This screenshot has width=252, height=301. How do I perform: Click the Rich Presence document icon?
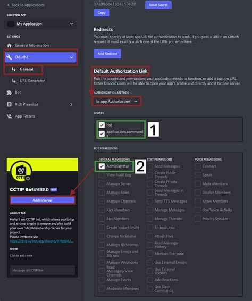pyautogui.click(x=9, y=104)
